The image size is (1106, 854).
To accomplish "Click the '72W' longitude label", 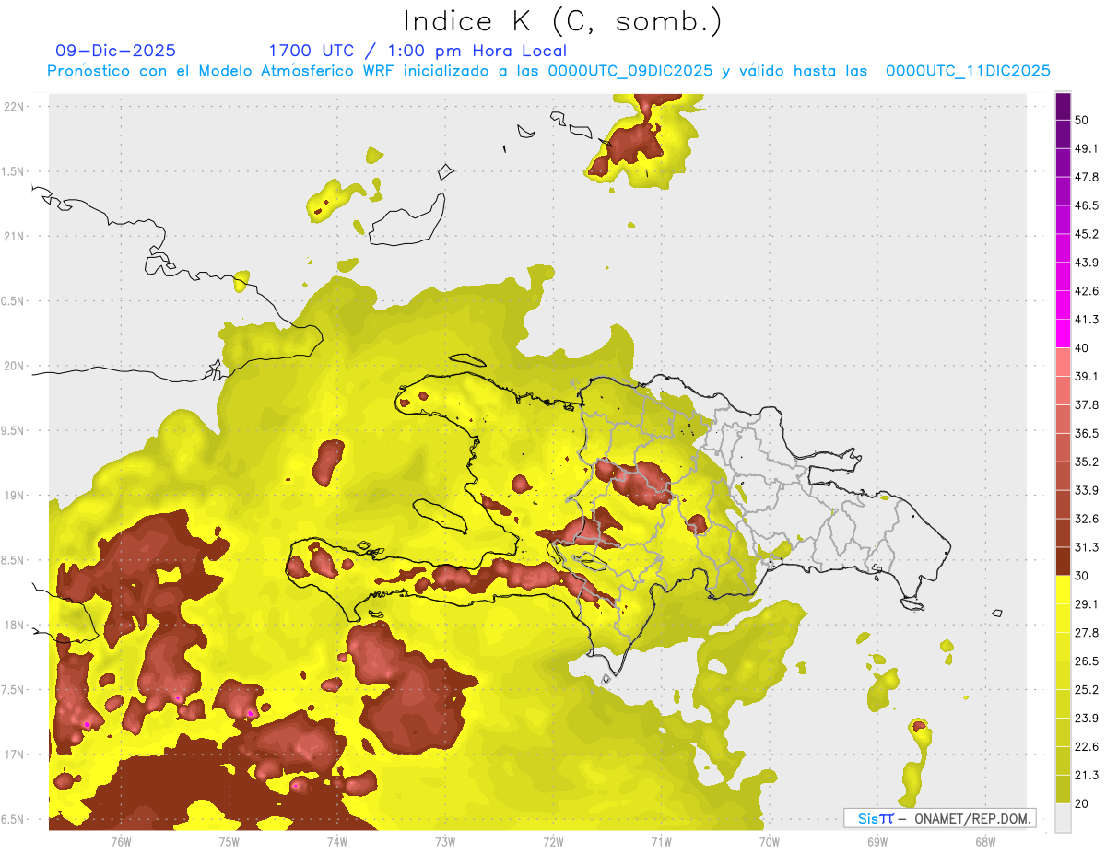I will click(553, 842).
